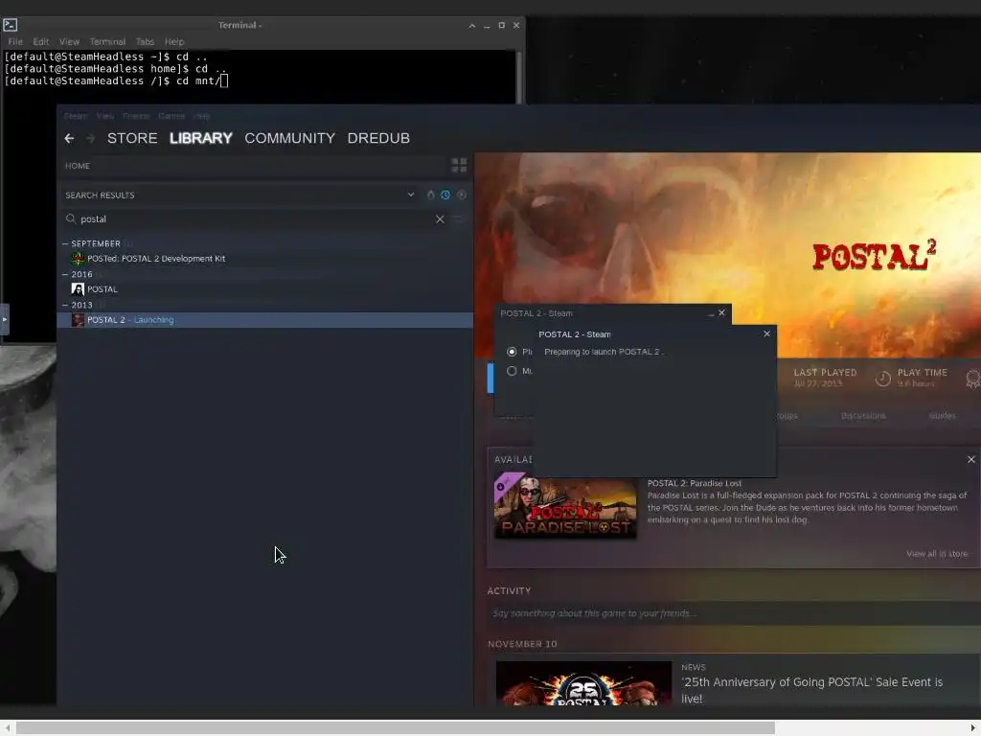Open advanced filter options beside search clear
Image resolution: width=981 pixels, height=736 pixels.
pos(459,219)
